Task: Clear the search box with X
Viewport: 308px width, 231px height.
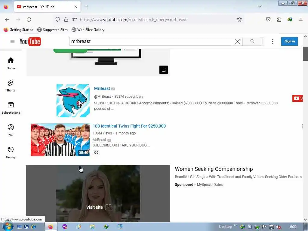Action: coord(237,42)
